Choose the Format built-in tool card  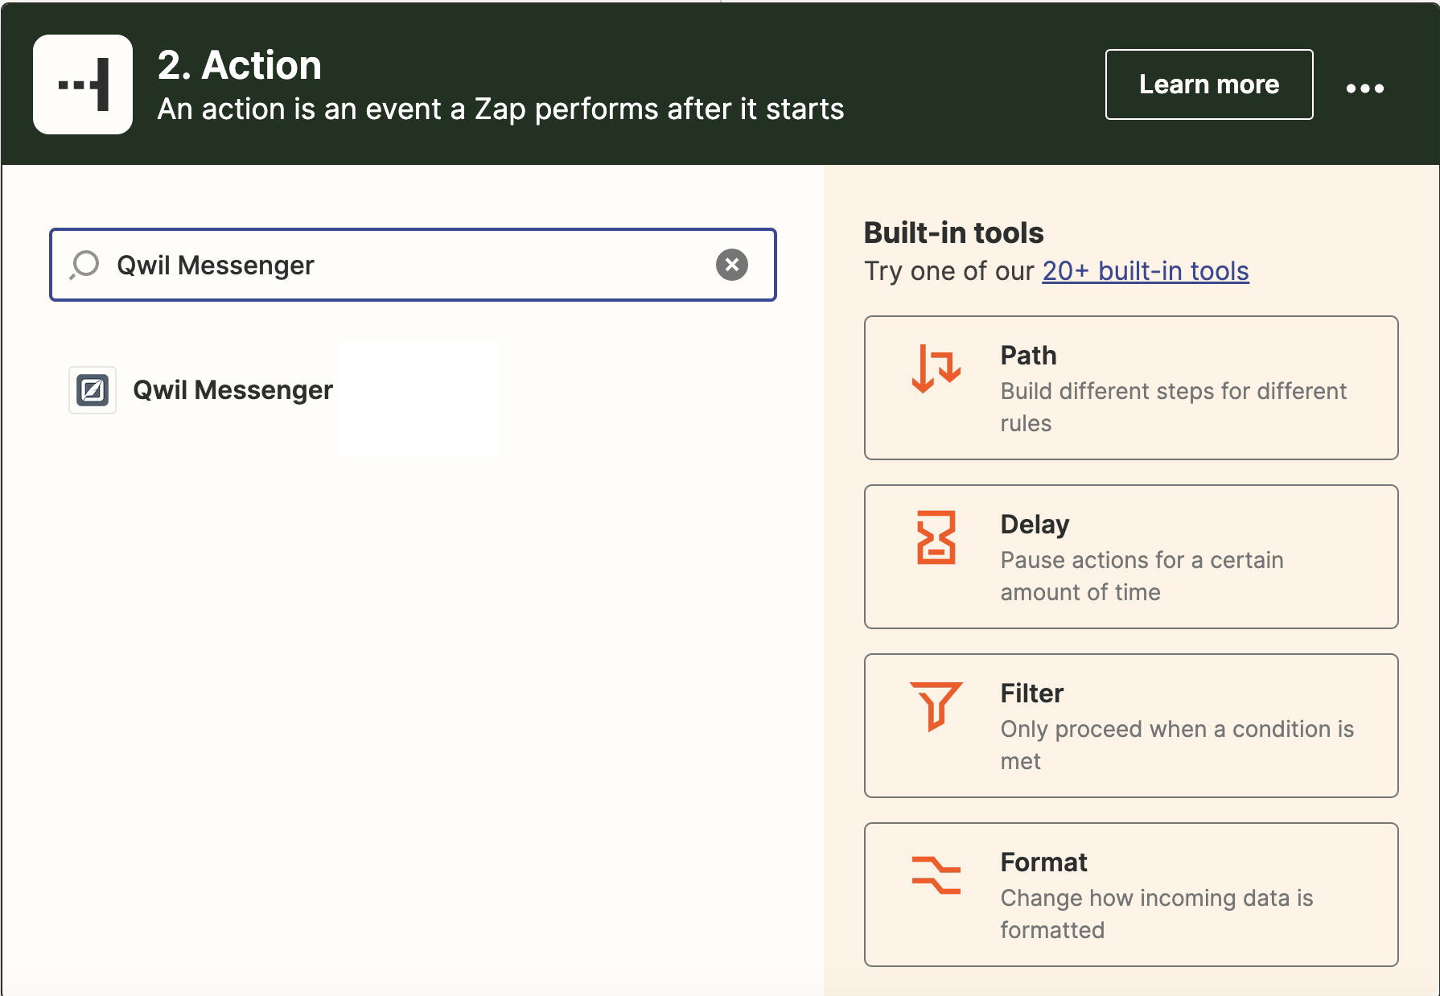point(1130,895)
